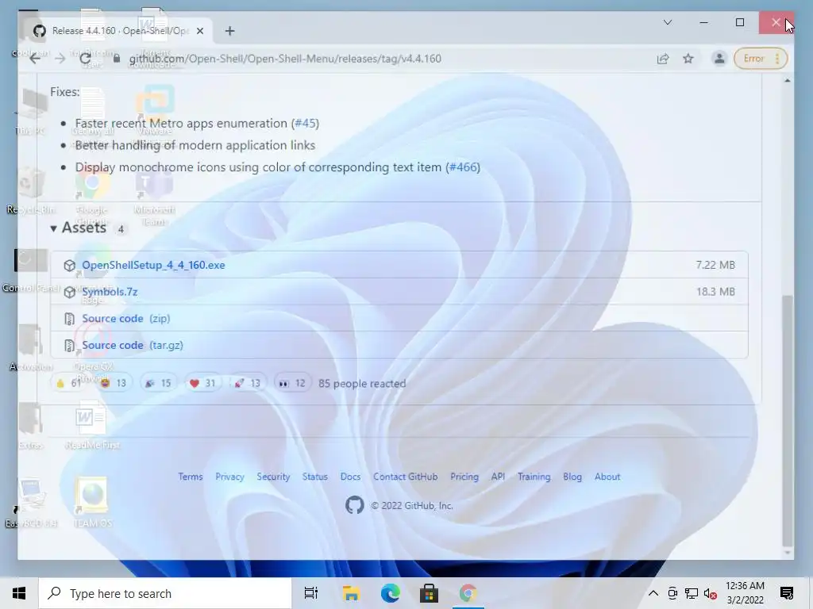Open the Docs footer link

pos(350,477)
